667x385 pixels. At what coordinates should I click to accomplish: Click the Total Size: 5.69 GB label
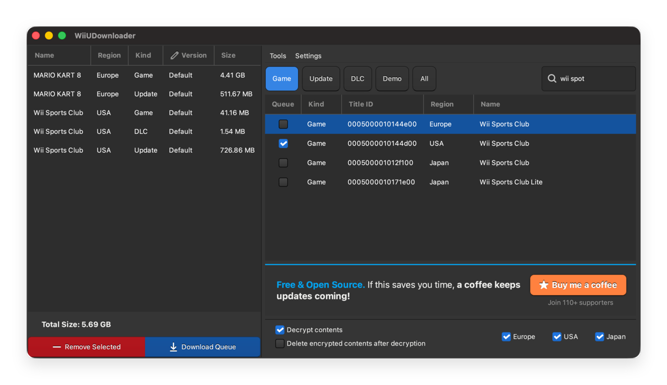[76, 324]
